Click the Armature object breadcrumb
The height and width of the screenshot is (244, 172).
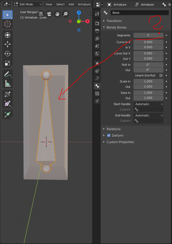(117, 5)
